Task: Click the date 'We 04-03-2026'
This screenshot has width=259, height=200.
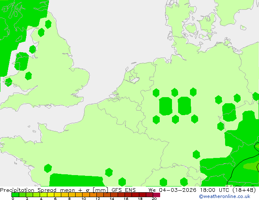Action: [172, 190]
